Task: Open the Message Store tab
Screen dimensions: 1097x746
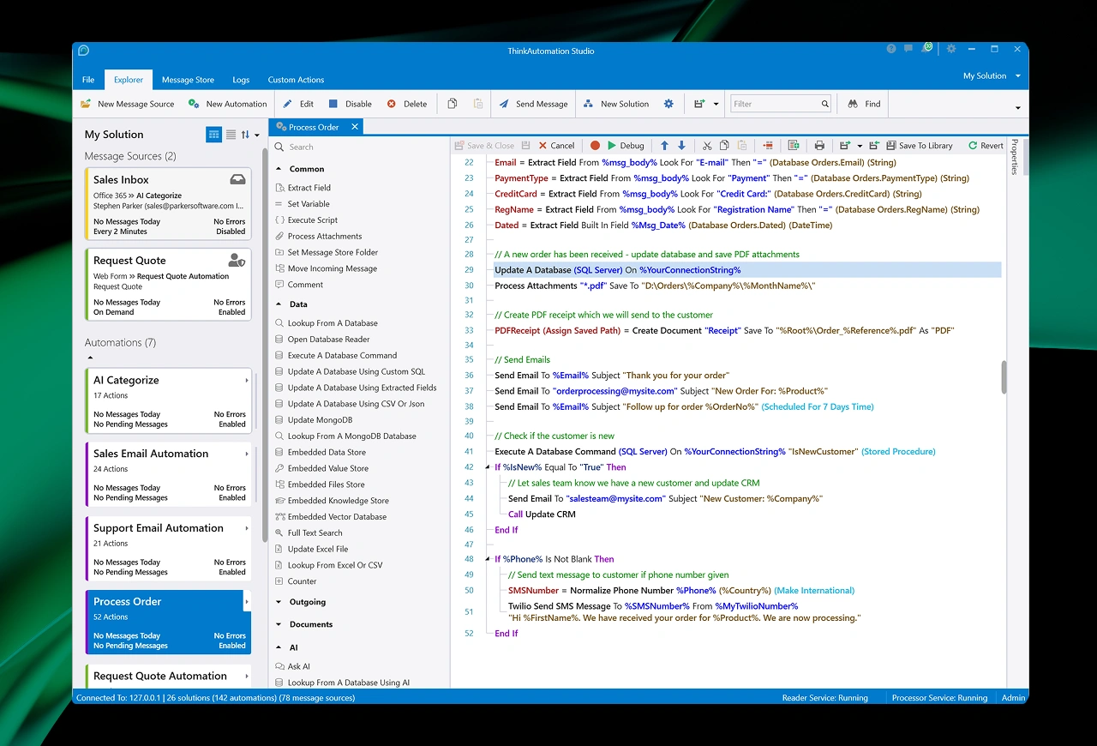Action: point(188,80)
